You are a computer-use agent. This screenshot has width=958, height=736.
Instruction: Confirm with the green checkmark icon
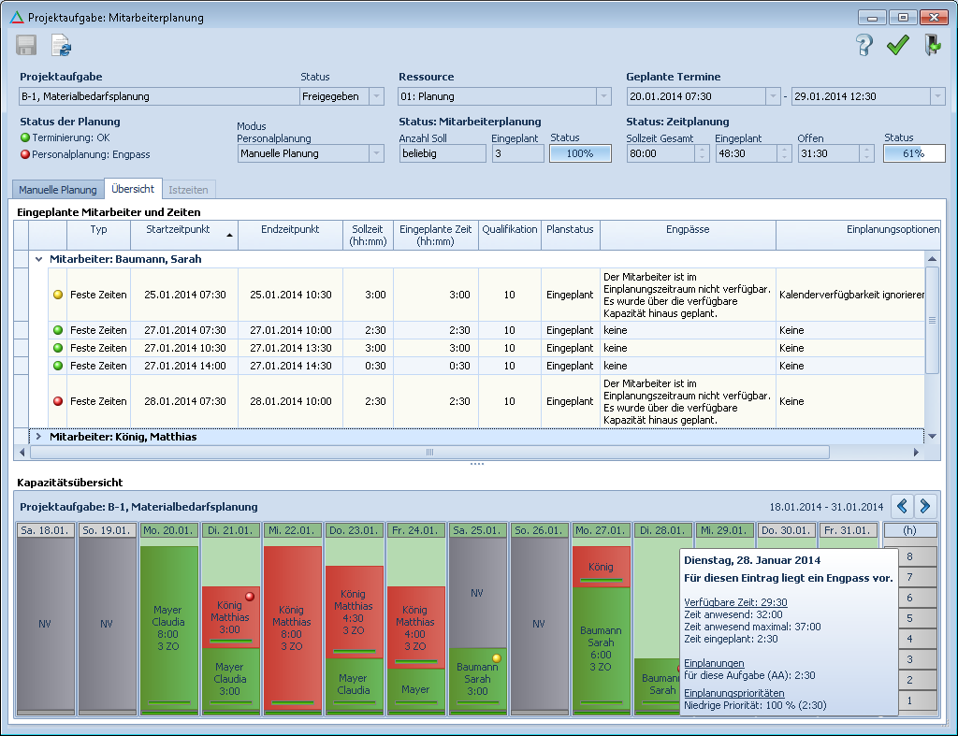click(x=898, y=45)
